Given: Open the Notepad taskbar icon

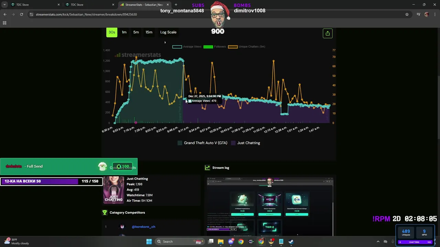Looking at the screenshot, I should pos(281,242).
